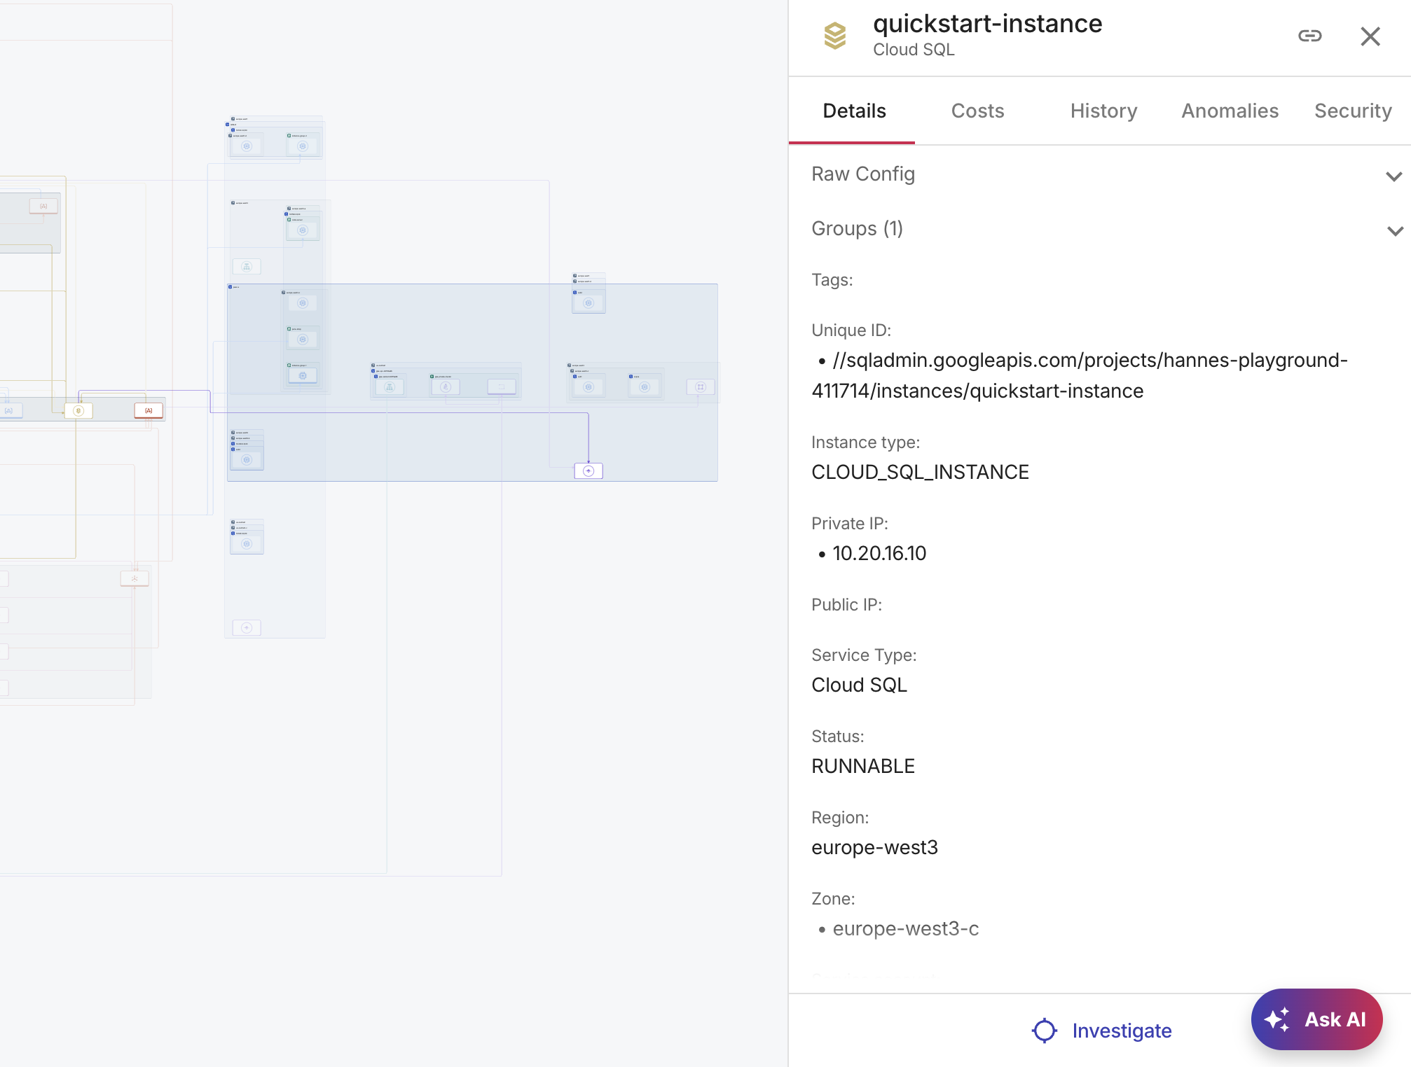Screen dimensions: 1411x1067
Task: Click the Investigate crosshair icon
Action: 1044,1031
